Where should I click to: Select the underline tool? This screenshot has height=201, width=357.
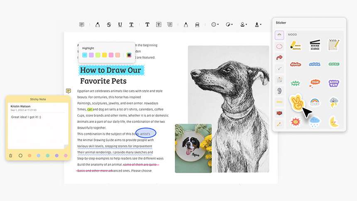[120, 25]
